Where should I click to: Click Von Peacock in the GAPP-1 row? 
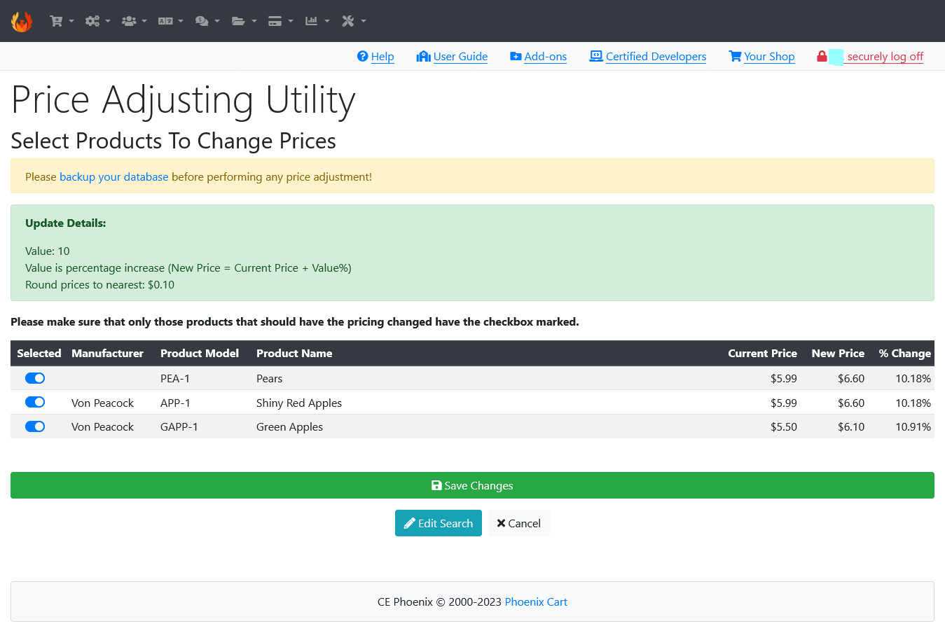point(102,427)
